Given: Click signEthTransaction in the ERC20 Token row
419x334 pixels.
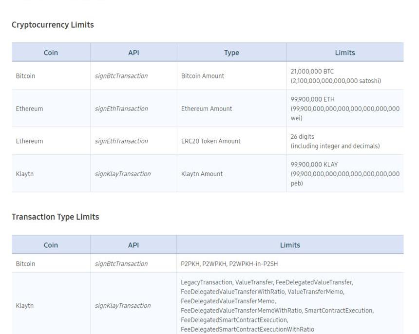Looking at the screenshot, I should pyautogui.click(x=121, y=141).
